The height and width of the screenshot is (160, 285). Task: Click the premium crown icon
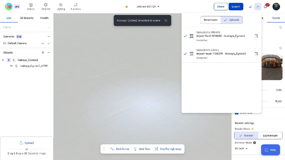(x=127, y=6)
